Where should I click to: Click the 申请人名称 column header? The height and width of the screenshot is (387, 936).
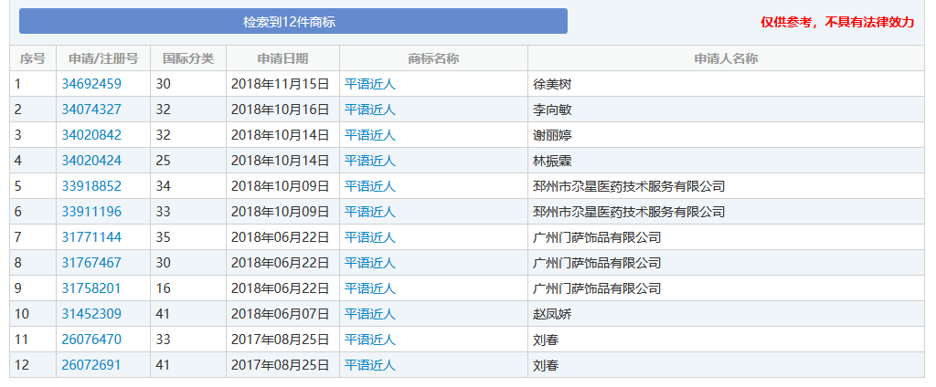[x=726, y=58]
